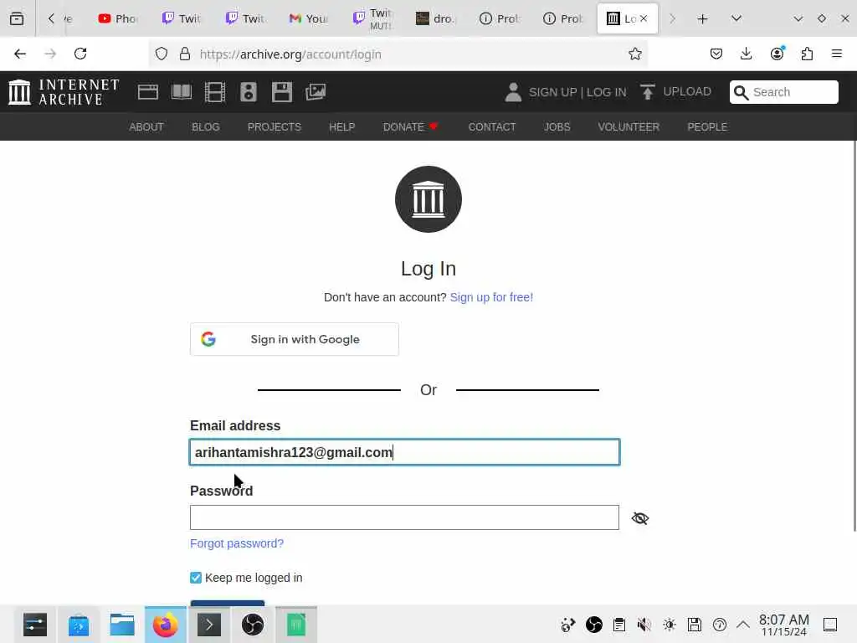Click the UPLOAD text link
Image resolution: width=857 pixels, height=643 pixels.
click(x=687, y=91)
